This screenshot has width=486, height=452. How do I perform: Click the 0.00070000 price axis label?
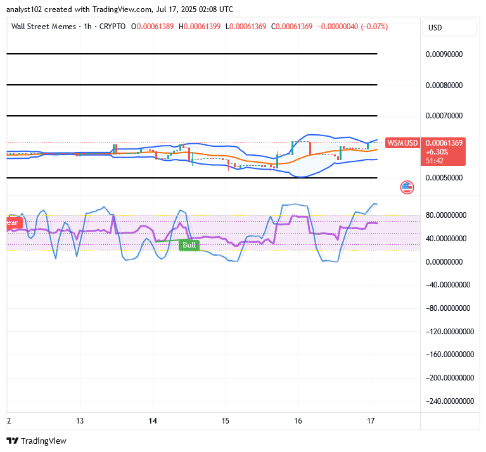[x=444, y=116]
